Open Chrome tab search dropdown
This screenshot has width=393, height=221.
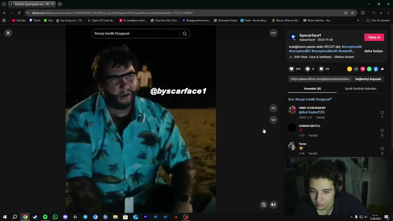4,4
